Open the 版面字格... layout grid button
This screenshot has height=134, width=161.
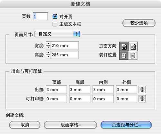click(71, 125)
